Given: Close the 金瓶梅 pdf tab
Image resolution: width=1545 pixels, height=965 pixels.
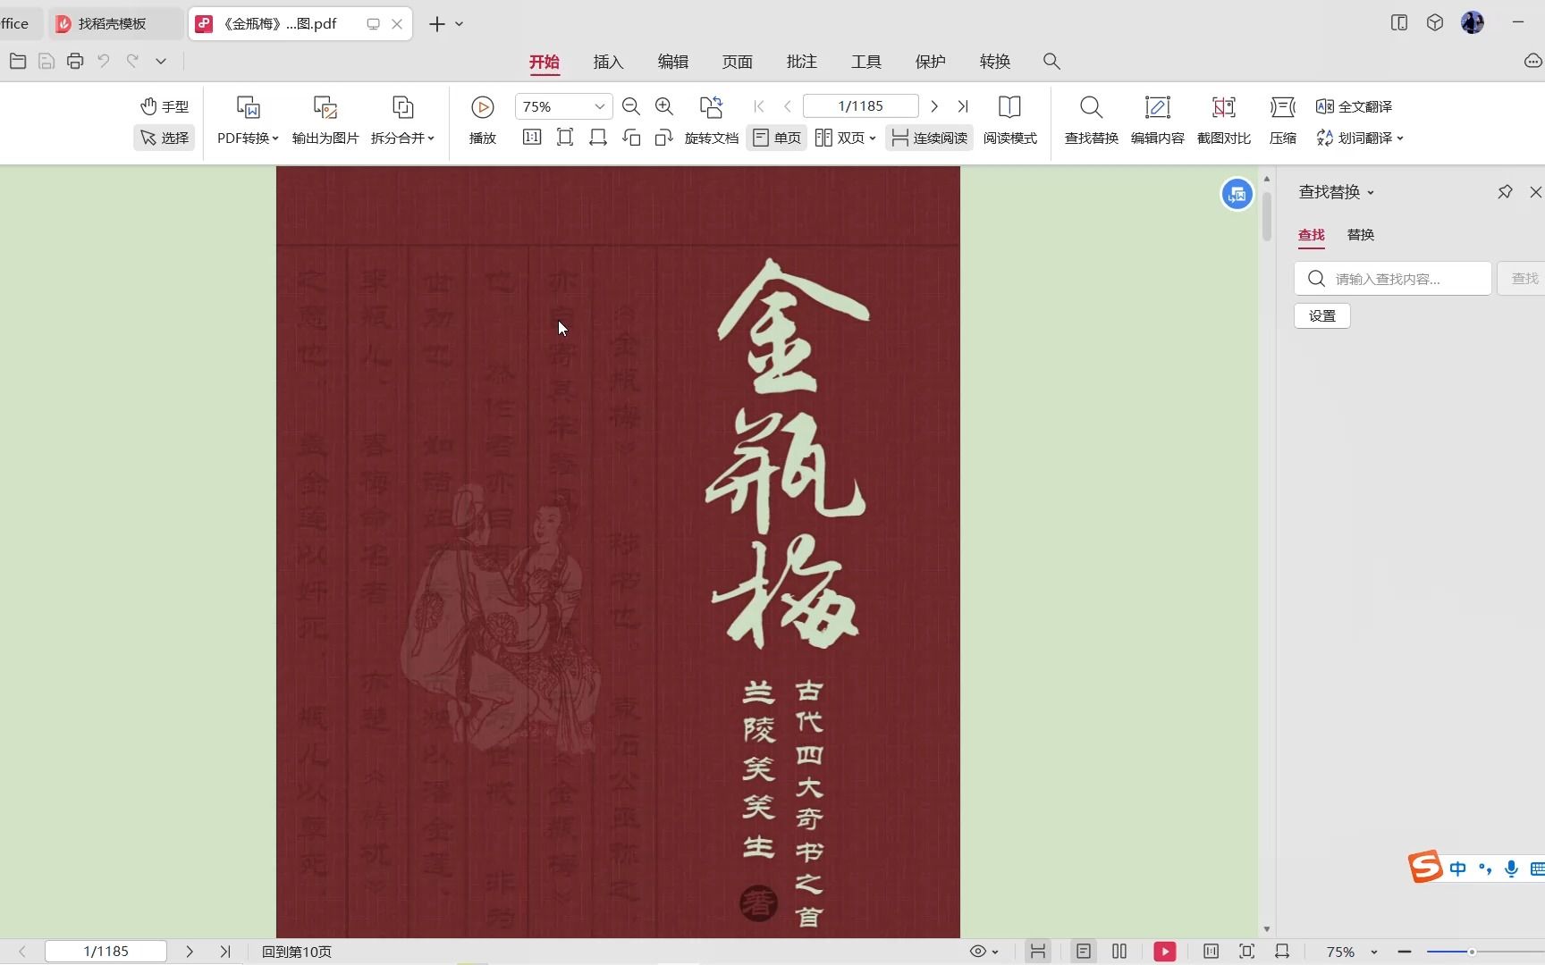Looking at the screenshot, I should [x=397, y=24].
